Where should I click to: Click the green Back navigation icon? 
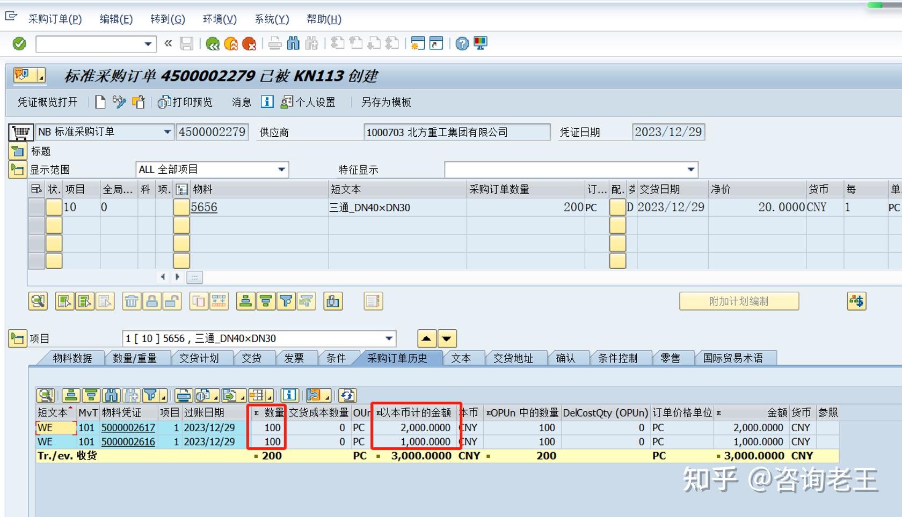click(213, 43)
